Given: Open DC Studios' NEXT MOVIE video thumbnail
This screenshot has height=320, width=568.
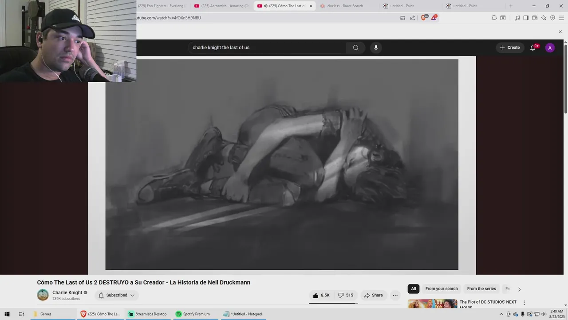Looking at the screenshot, I should (433, 304).
